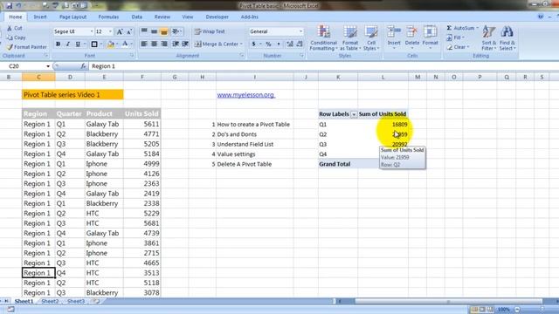The image size is (559, 314).
Task: Open Conditional Formatting menu
Action: coord(323,38)
